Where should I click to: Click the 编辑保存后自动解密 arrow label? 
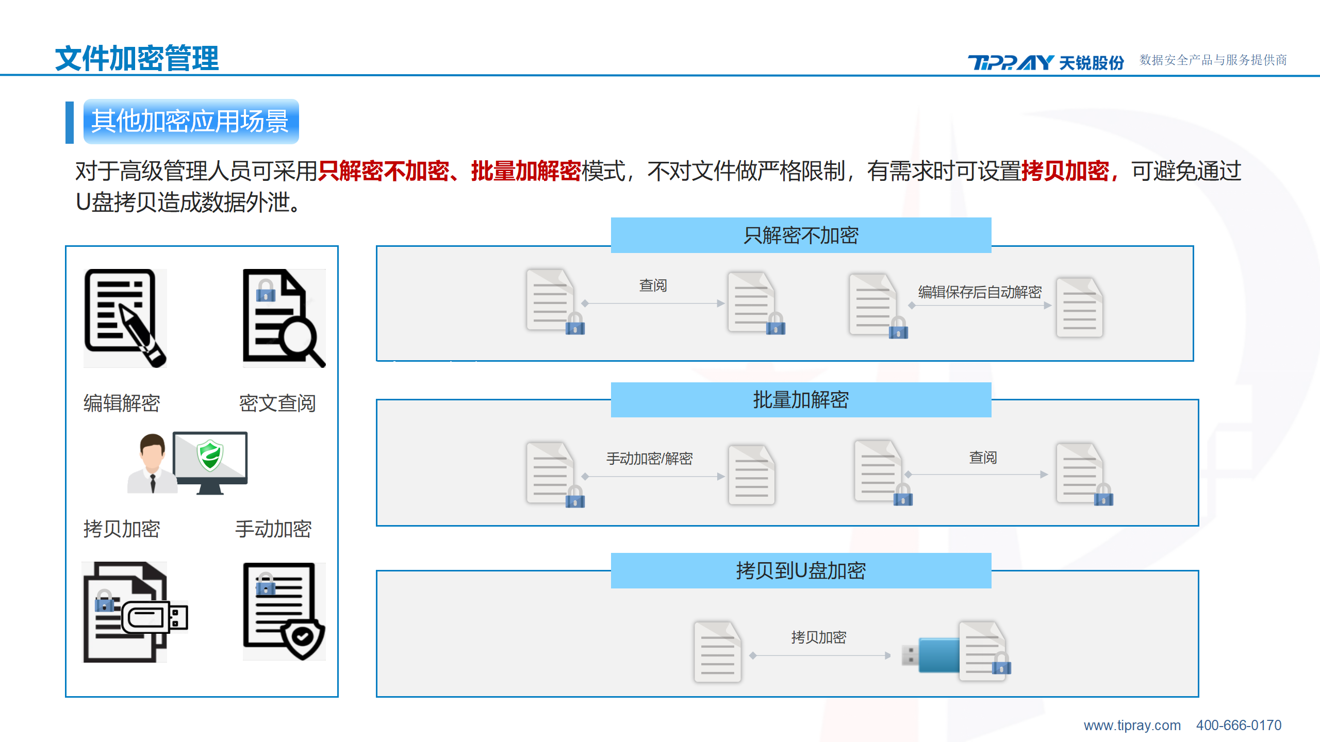(x=980, y=292)
